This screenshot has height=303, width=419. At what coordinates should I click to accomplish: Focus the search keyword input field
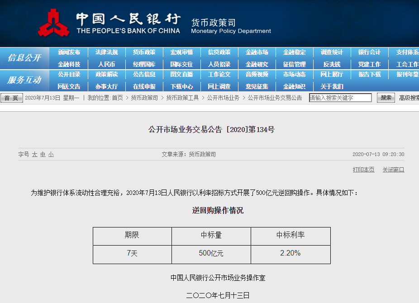340,98
